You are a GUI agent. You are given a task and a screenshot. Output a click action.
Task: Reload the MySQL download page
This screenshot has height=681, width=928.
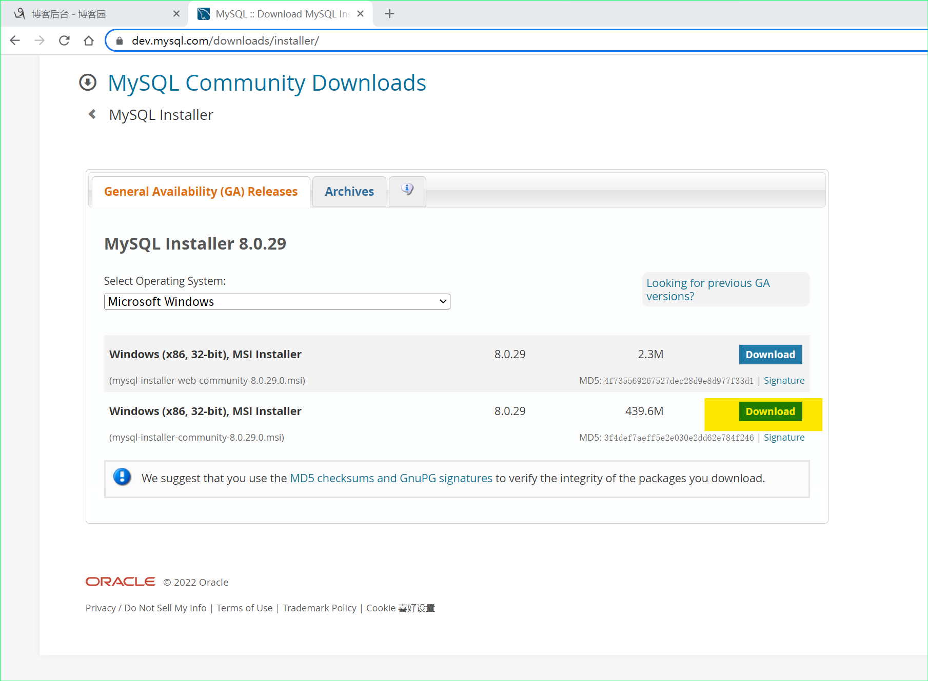click(64, 40)
